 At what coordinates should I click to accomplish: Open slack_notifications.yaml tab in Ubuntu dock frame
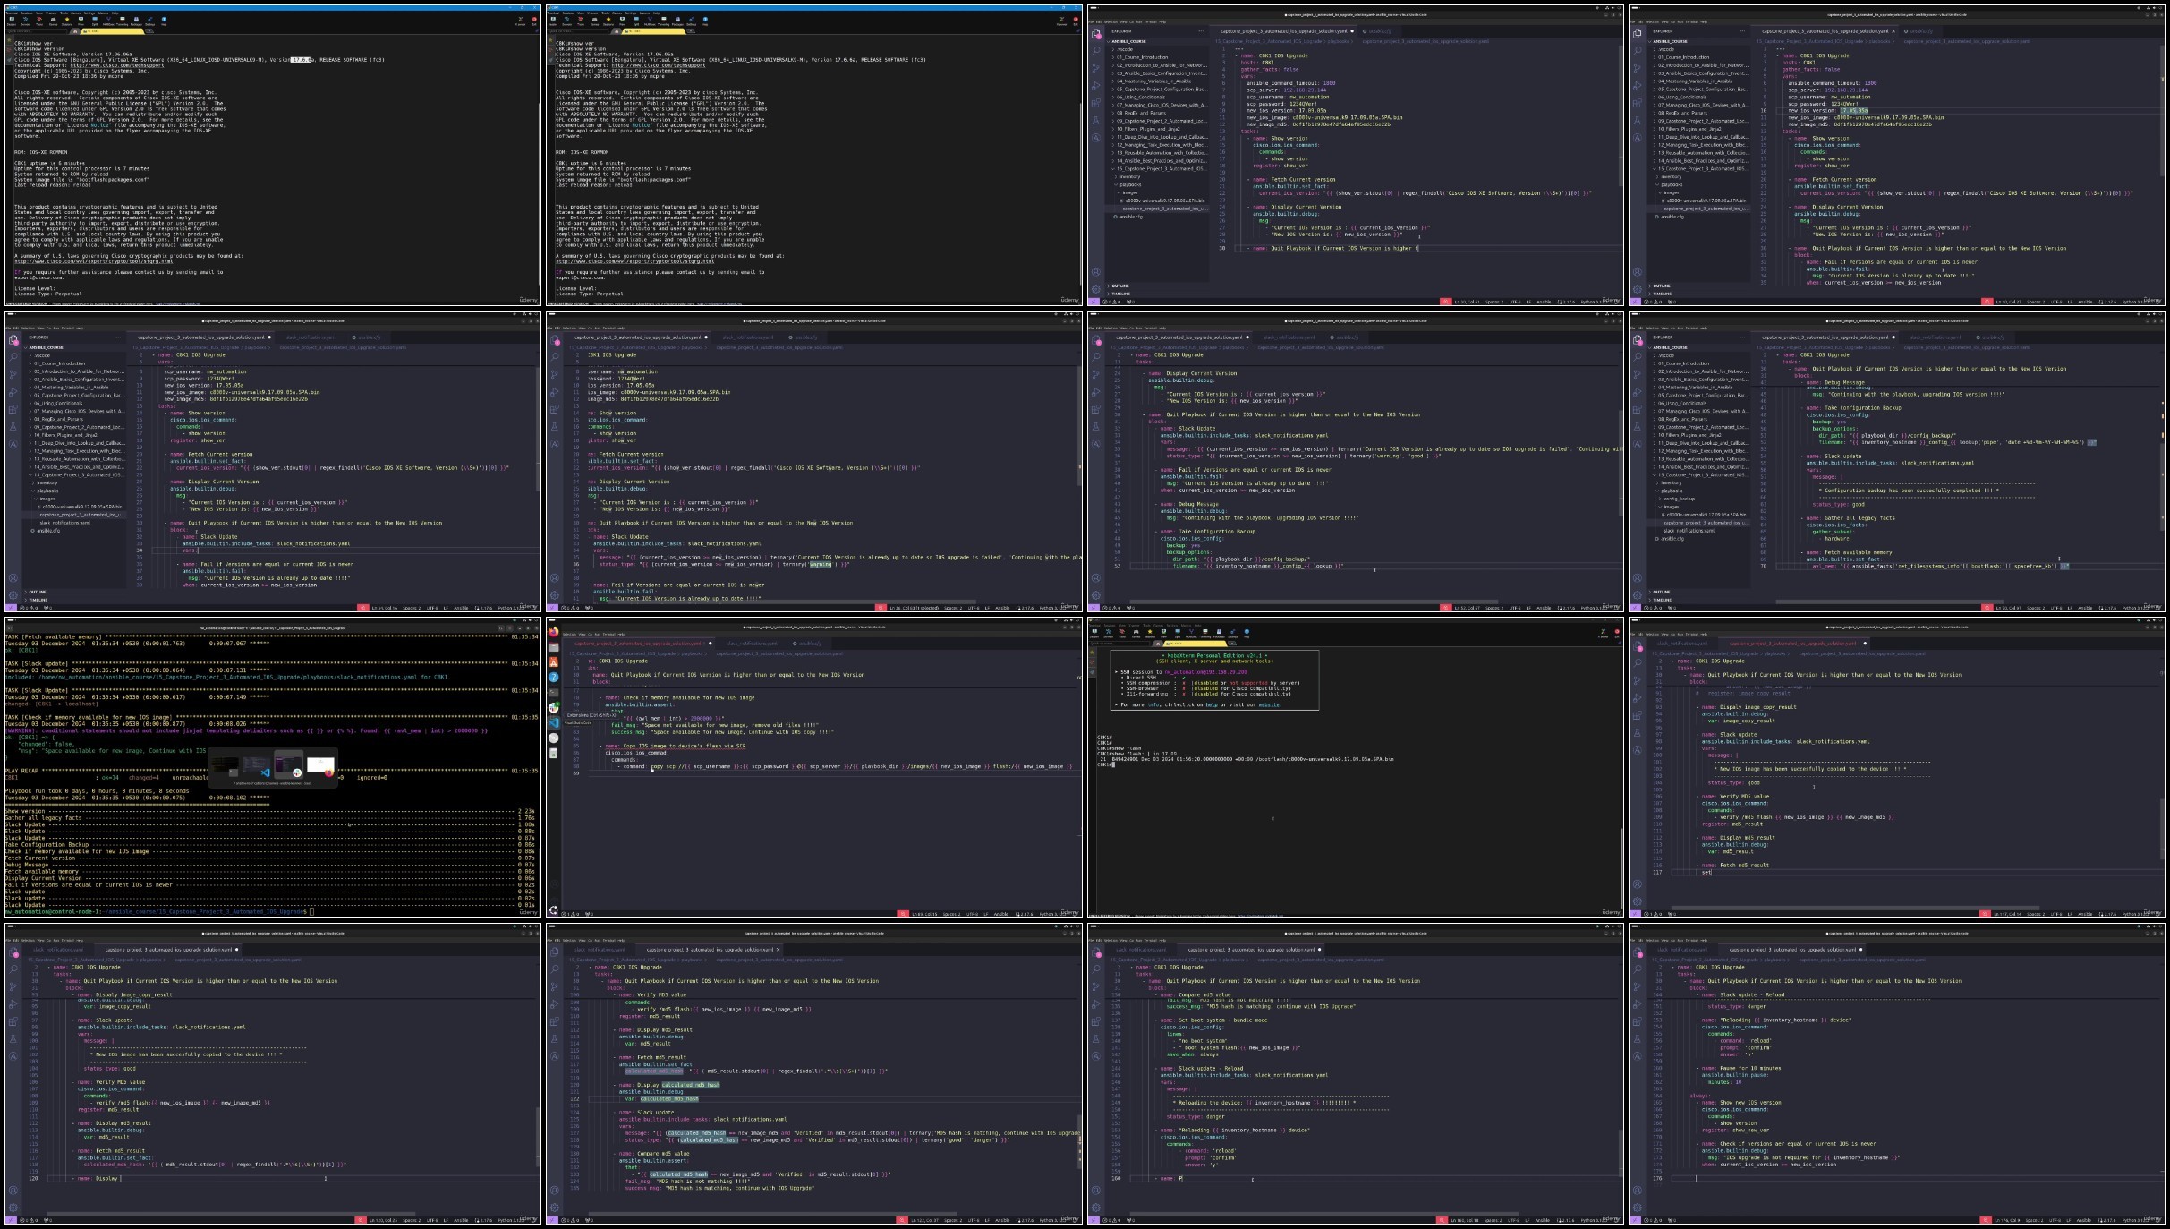click(752, 644)
